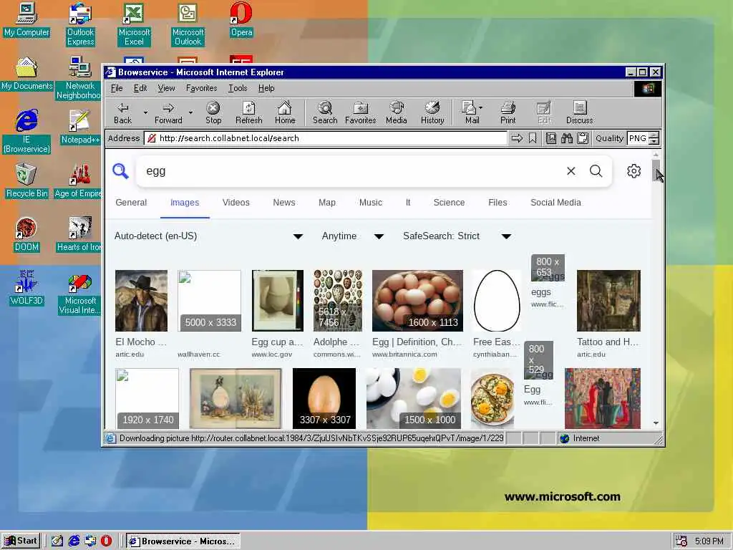Expand the Back button history dropdown arrow
The image size is (733, 550).
click(x=145, y=112)
